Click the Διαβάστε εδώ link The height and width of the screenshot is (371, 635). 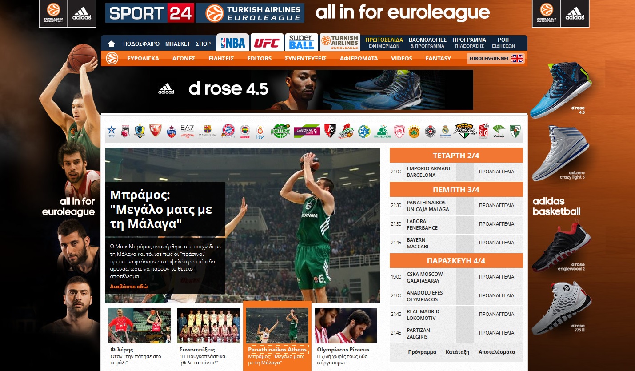(129, 287)
